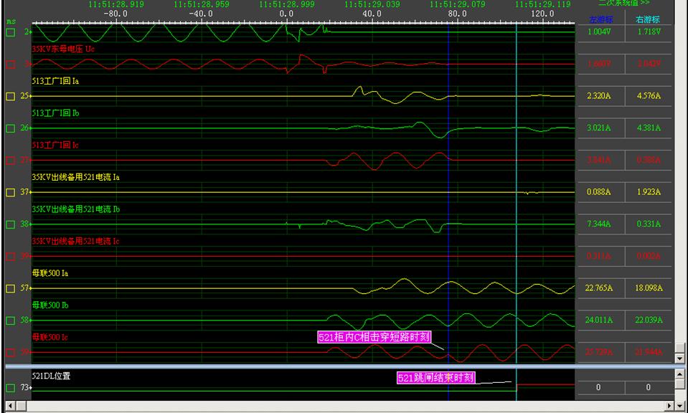Toggle channel 59 checkbox for 母联500 Ic
Image resolution: width=688 pixels, height=413 pixels.
point(10,353)
